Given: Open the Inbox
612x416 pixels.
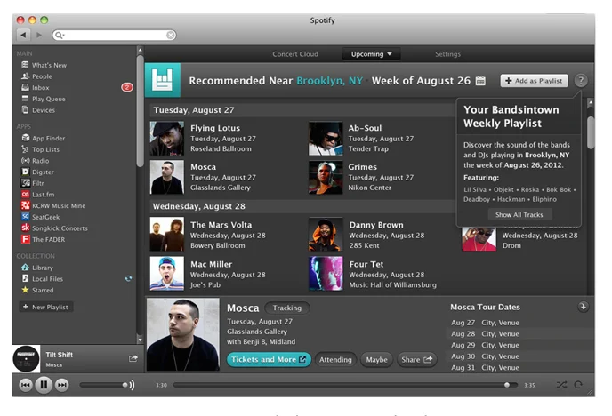Looking at the screenshot, I should (x=41, y=88).
